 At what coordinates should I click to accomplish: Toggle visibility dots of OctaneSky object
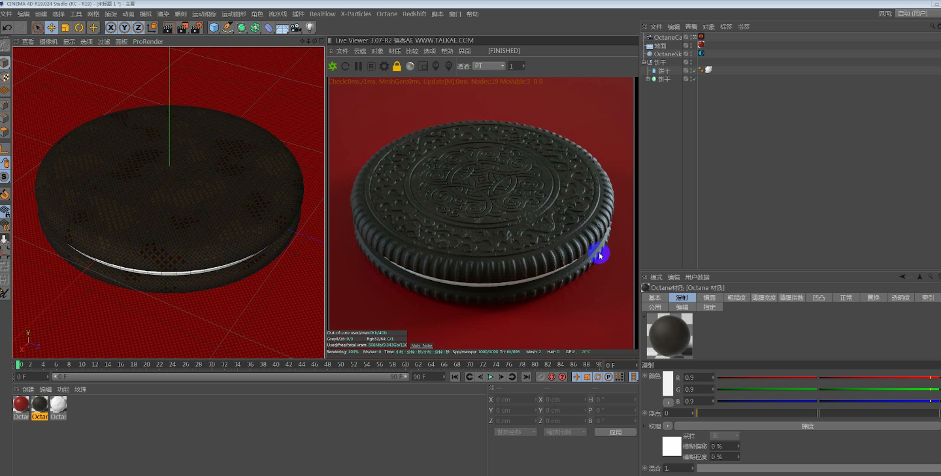coord(691,54)
